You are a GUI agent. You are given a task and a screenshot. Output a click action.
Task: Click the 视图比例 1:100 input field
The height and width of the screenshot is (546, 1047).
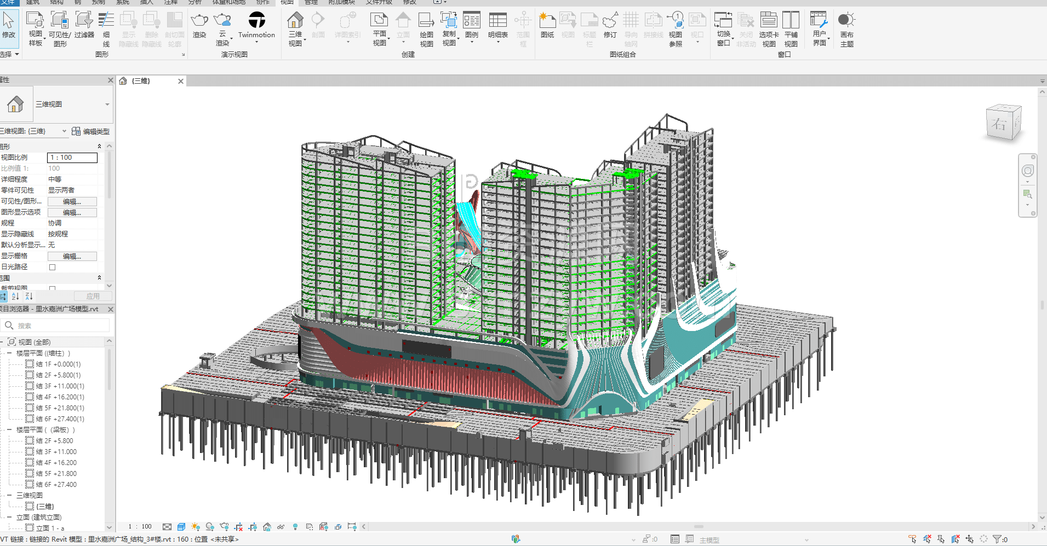(72, 158)
